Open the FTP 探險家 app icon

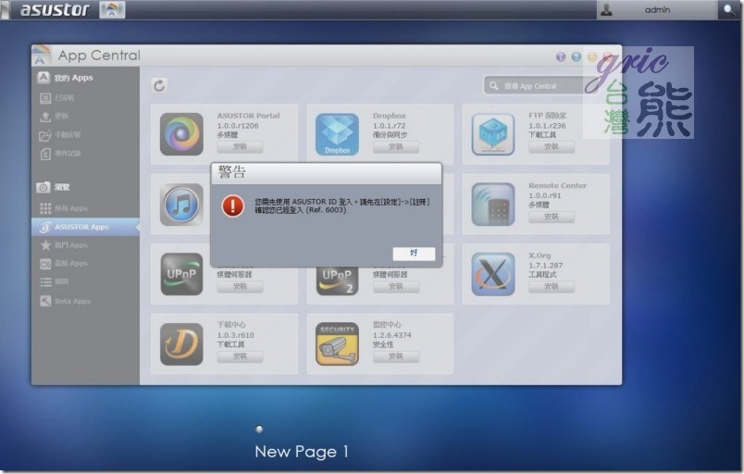493,134
